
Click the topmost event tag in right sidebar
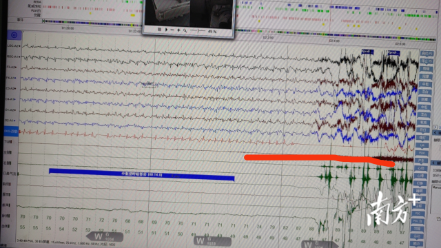(427, 53)
